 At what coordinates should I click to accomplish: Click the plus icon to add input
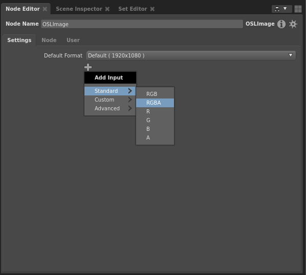(x=88, y=67)
